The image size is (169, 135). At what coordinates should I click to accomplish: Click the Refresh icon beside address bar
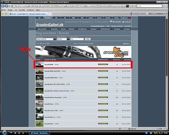(131, 6)
